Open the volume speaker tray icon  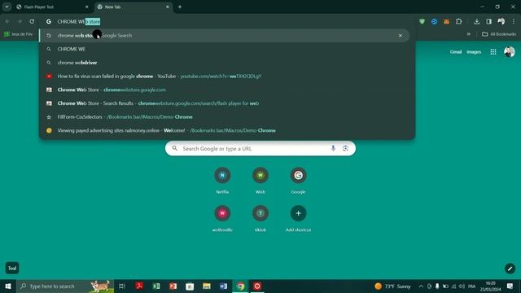462,286
